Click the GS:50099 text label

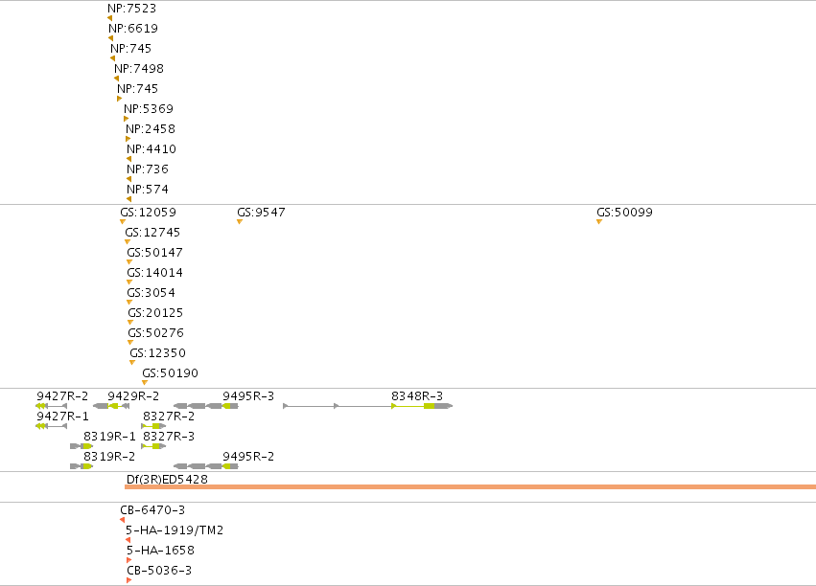(x=624, y=212)
